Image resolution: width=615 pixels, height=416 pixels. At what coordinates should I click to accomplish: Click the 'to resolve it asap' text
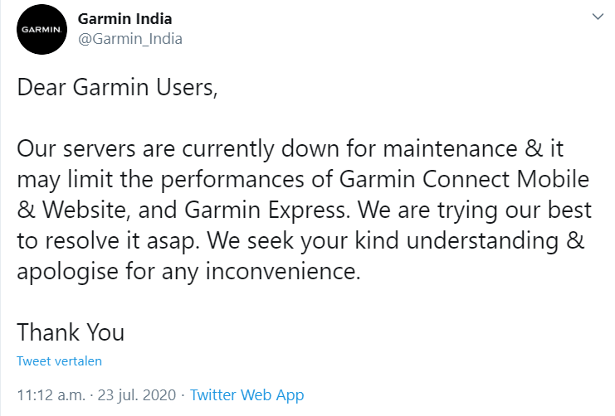click(x=95, y=240)
